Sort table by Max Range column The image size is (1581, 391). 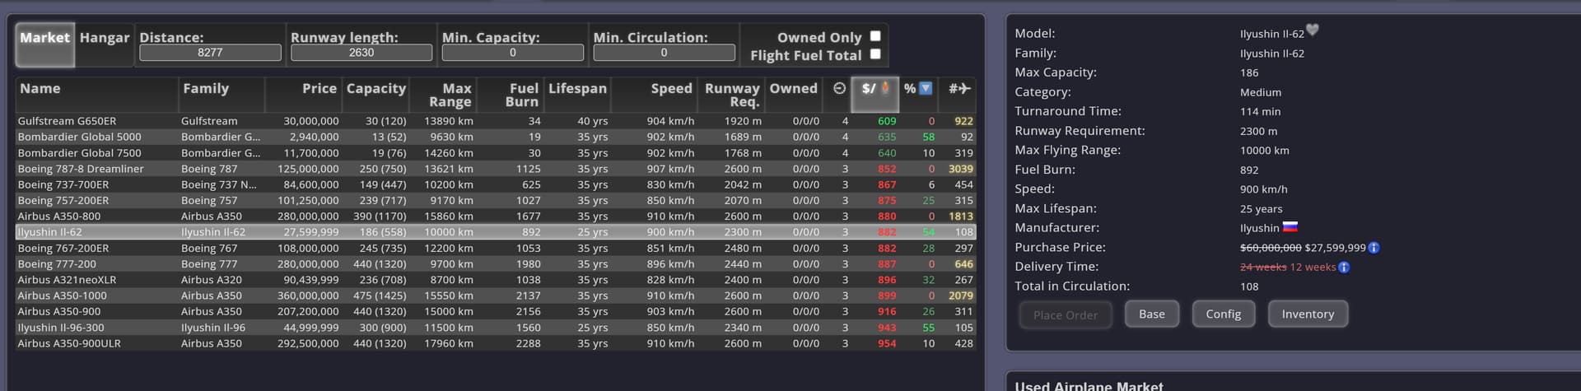pos(442,95)
